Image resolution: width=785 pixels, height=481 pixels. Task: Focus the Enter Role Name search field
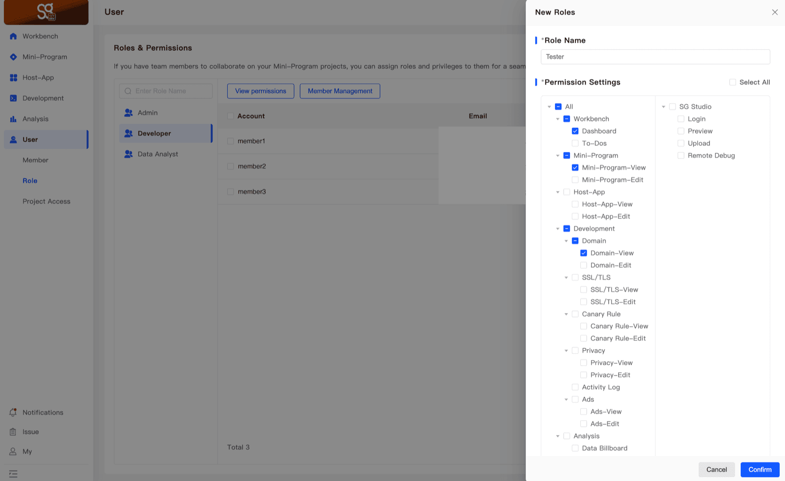tap(166, 91)
